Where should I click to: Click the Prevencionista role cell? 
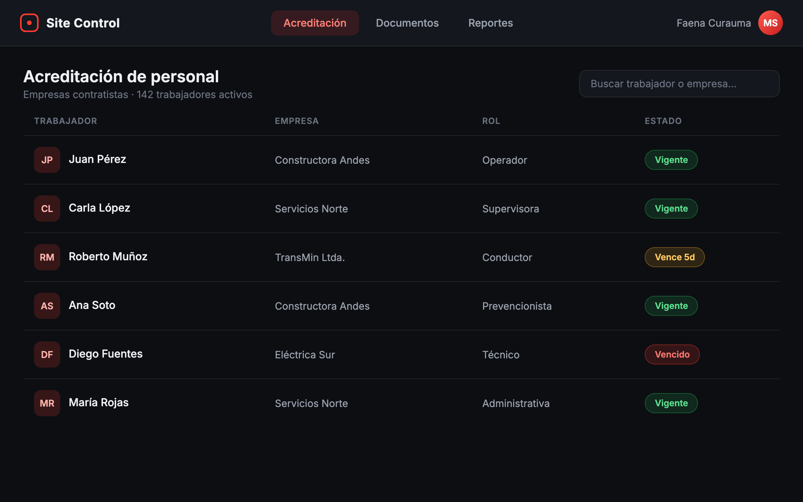(x=517, y=306)
